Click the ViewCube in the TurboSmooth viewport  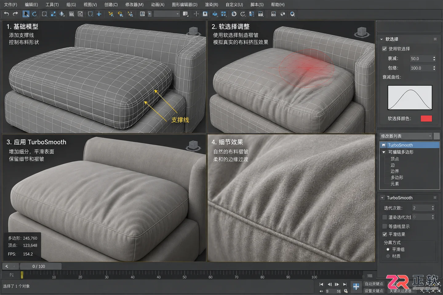pyautogui.click(x=193, y=145)
